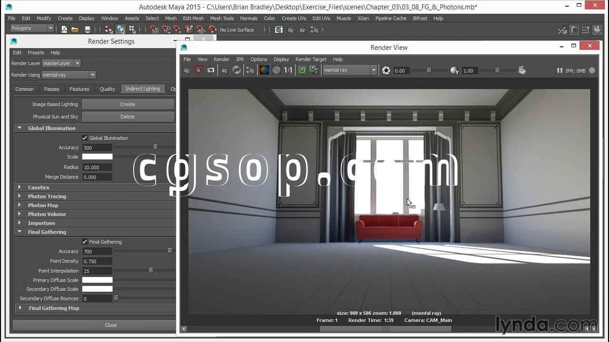Screen dimensions: 609x342
Task: Select by component type mode icon
Action: coord(132,29)
